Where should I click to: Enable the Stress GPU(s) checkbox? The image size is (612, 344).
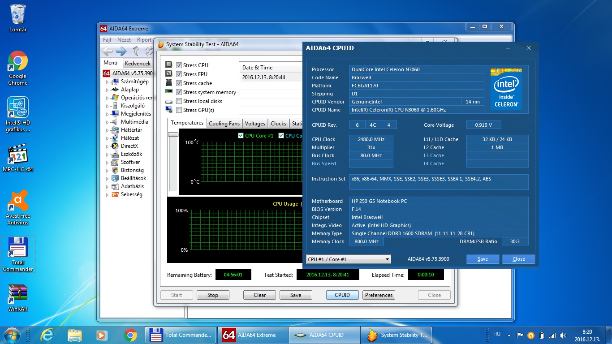pyautogui.click(x=179, y=110)
